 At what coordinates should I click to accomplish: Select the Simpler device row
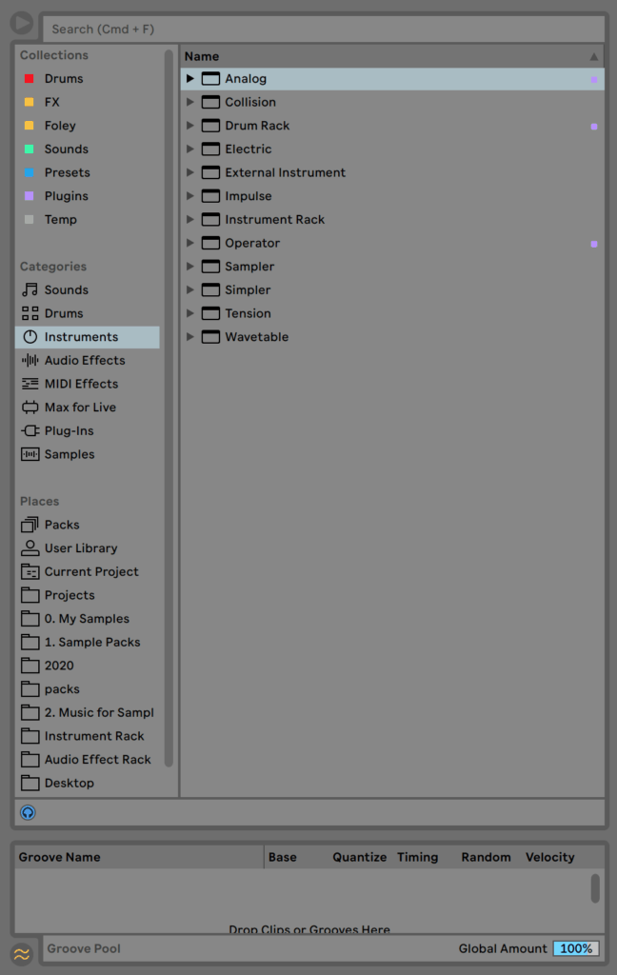pyautogui.click(x=392, y=289)
